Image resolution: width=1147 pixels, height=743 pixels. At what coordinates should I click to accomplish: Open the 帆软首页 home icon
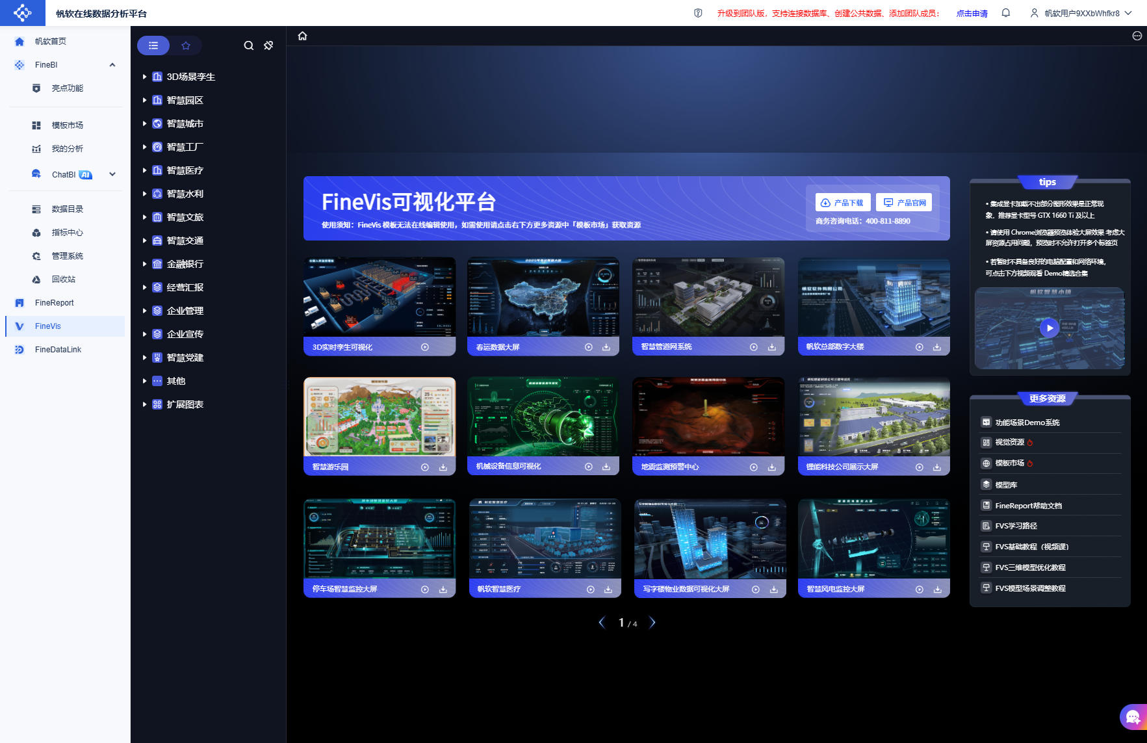19,42
